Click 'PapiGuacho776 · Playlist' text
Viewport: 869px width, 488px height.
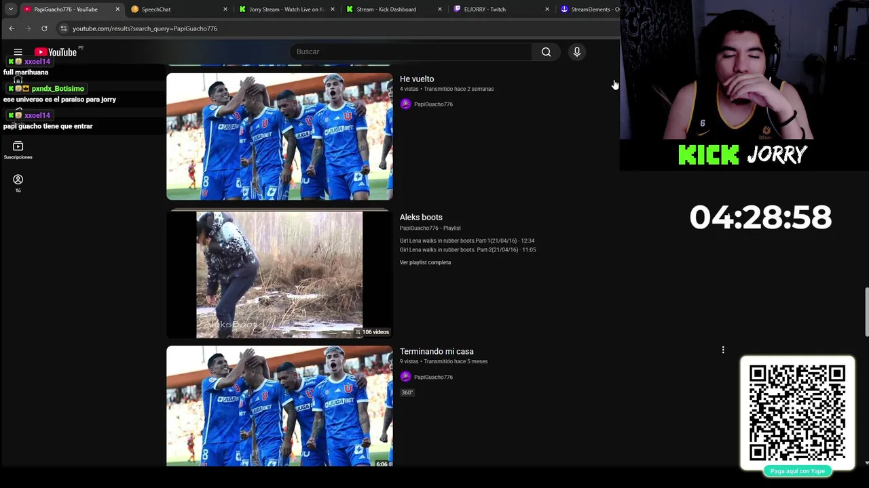[x=430, y=228]
